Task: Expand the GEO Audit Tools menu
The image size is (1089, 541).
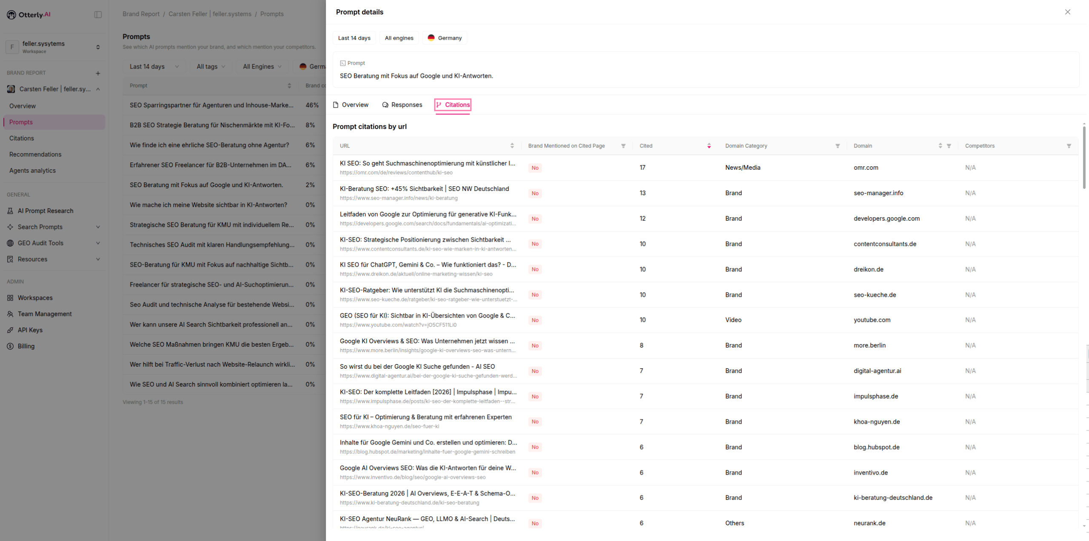Action: click(98, 243)
